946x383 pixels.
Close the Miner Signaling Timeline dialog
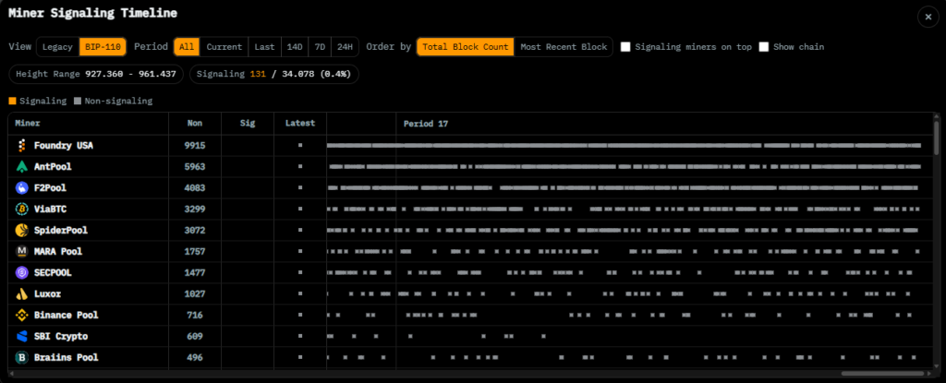click(x=928, y=17)
